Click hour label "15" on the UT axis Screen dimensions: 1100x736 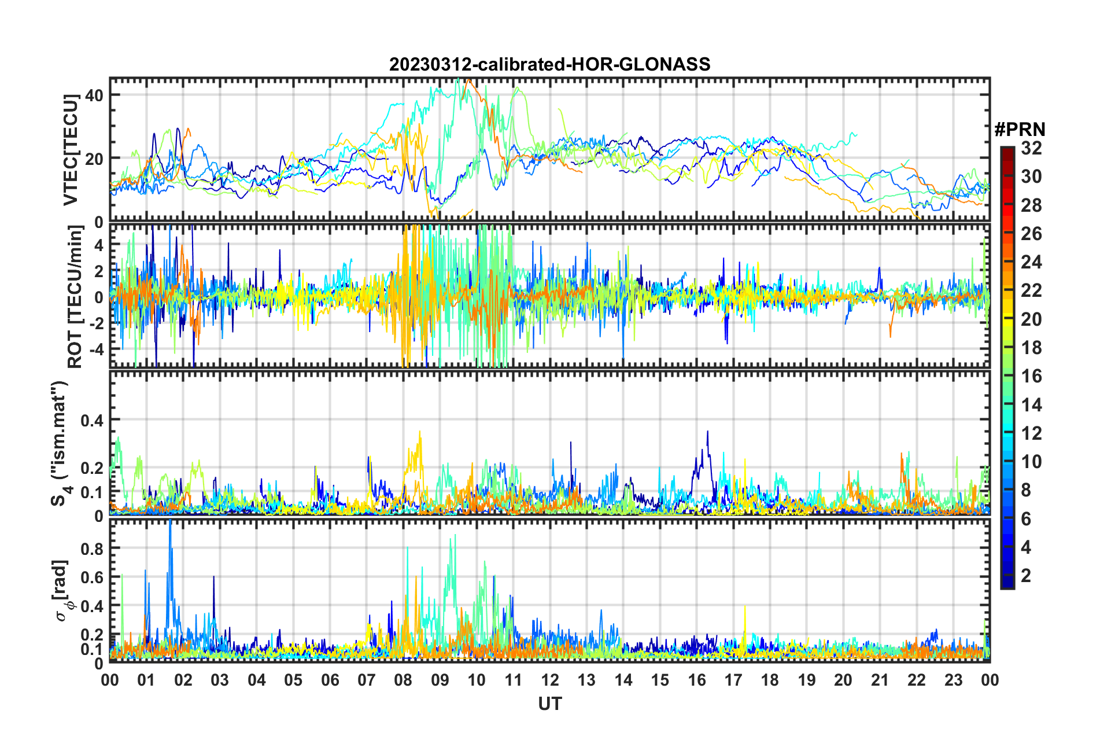tap(660, 680)
